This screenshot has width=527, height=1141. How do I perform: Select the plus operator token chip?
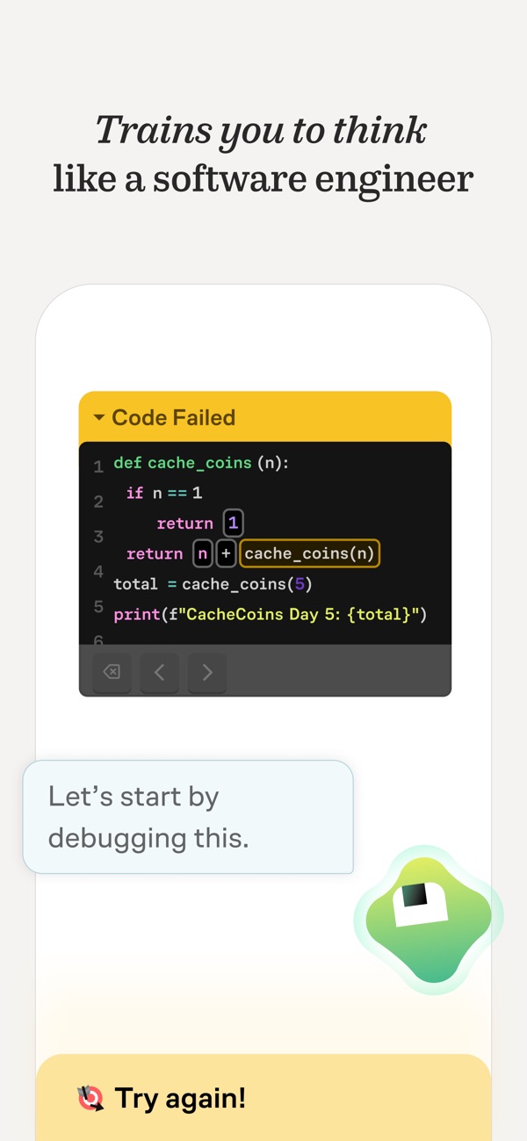(226, 553)
